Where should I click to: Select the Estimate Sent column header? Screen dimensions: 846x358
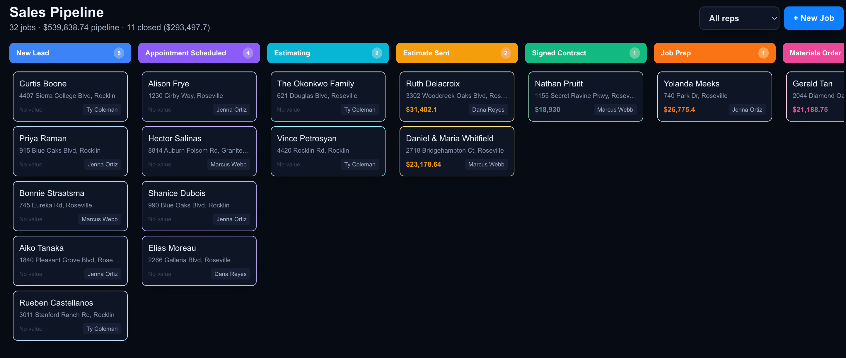point(457,53)
